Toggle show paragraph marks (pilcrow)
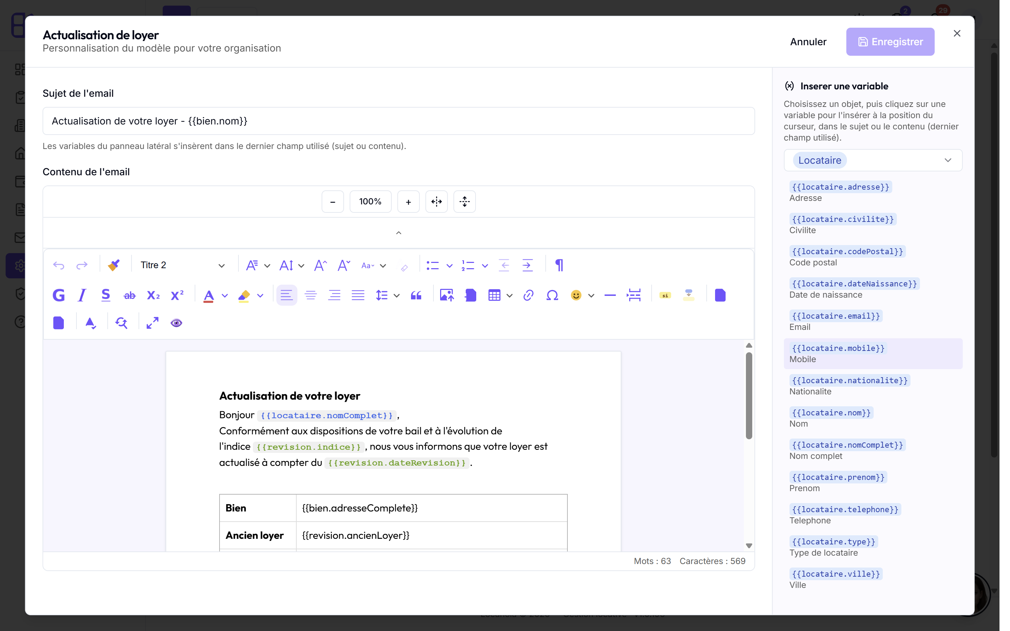The width and height of the screenshot is (1010, 631). [559, 265]
